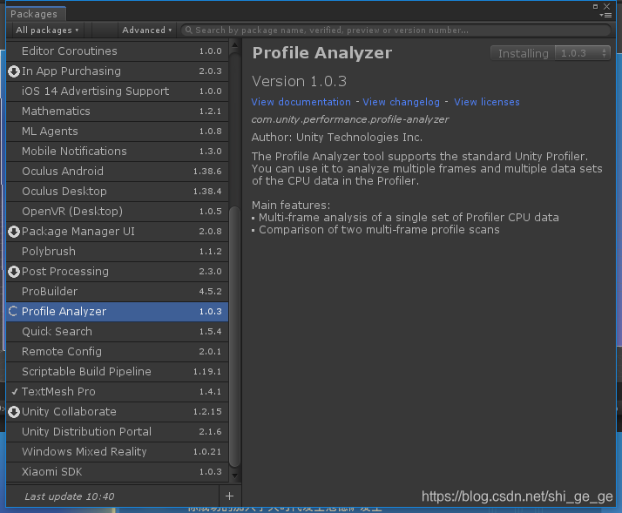
Task: Select the ProBuilder package
Action: [118, 292]
